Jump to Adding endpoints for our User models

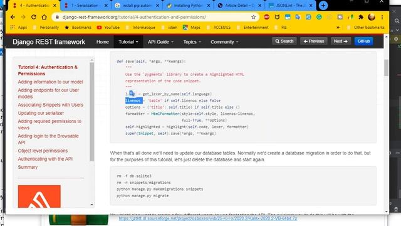tap(48, 94)
